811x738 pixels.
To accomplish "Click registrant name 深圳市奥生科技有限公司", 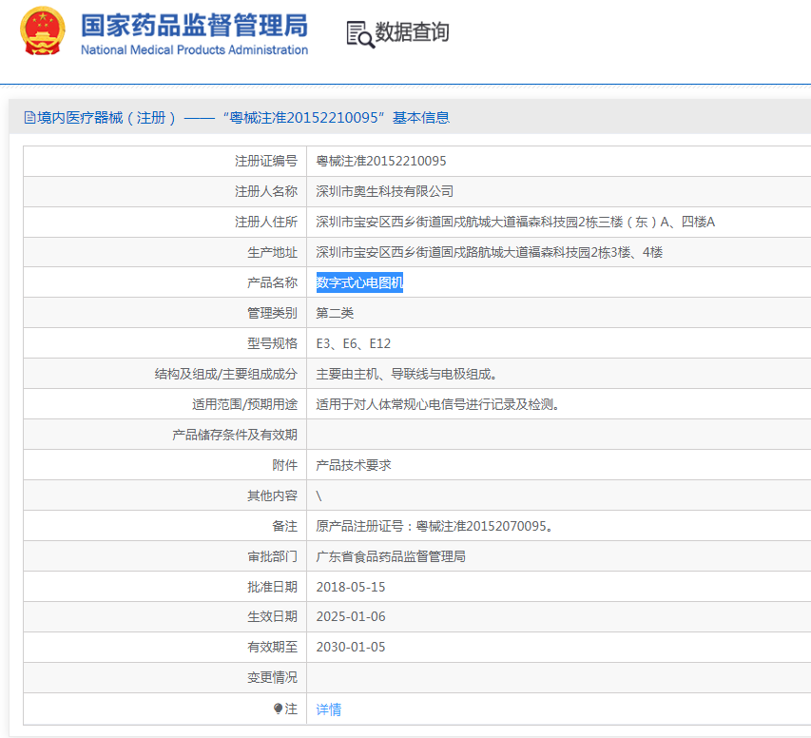I will [384, 191].
